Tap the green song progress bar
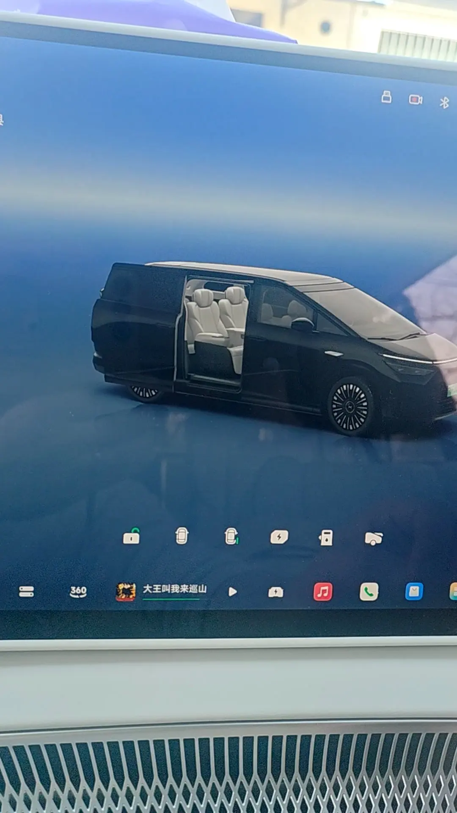 171,599
